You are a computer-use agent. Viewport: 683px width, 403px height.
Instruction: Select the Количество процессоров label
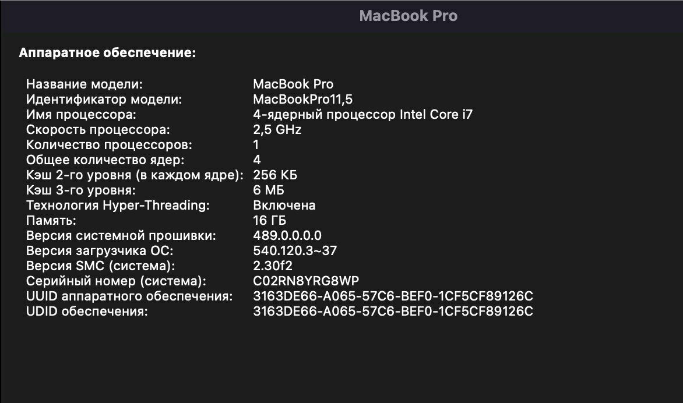(x=109, y=144)
